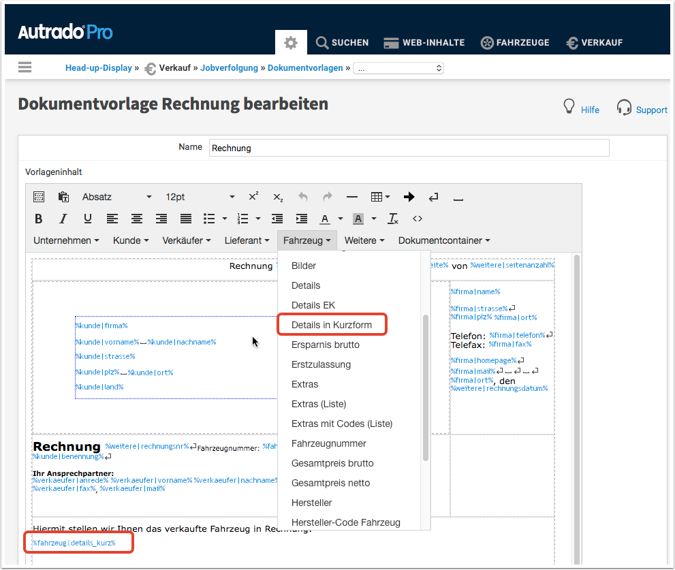The height and width of the screenshot is (570, 675).
Task: Click the clear formatting icon
Action: pyautogui.click(x=393, y=219)
